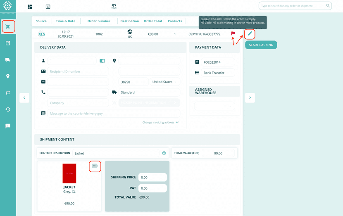
Task: Click the red Jacket product thumbnail
Action: click(x=69, y=173)
